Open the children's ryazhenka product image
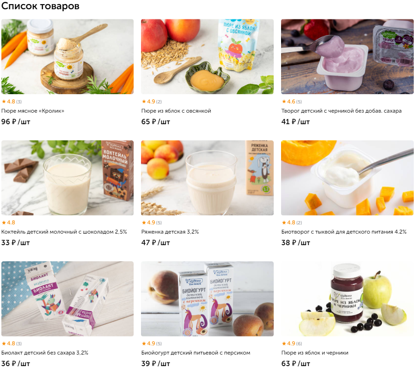This screenshot has height=373, width=417. [207, 178]
